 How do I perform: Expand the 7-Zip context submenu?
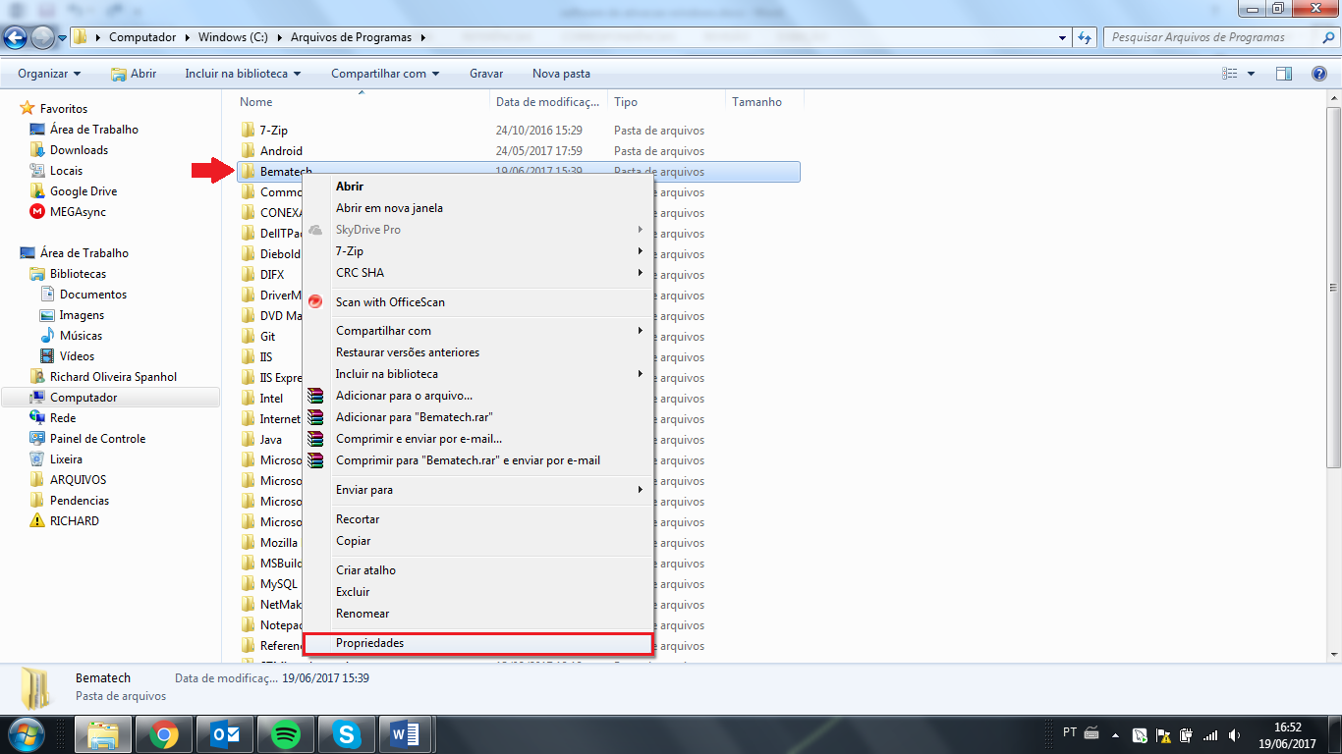pyautogui.click(x=488, y=251)
